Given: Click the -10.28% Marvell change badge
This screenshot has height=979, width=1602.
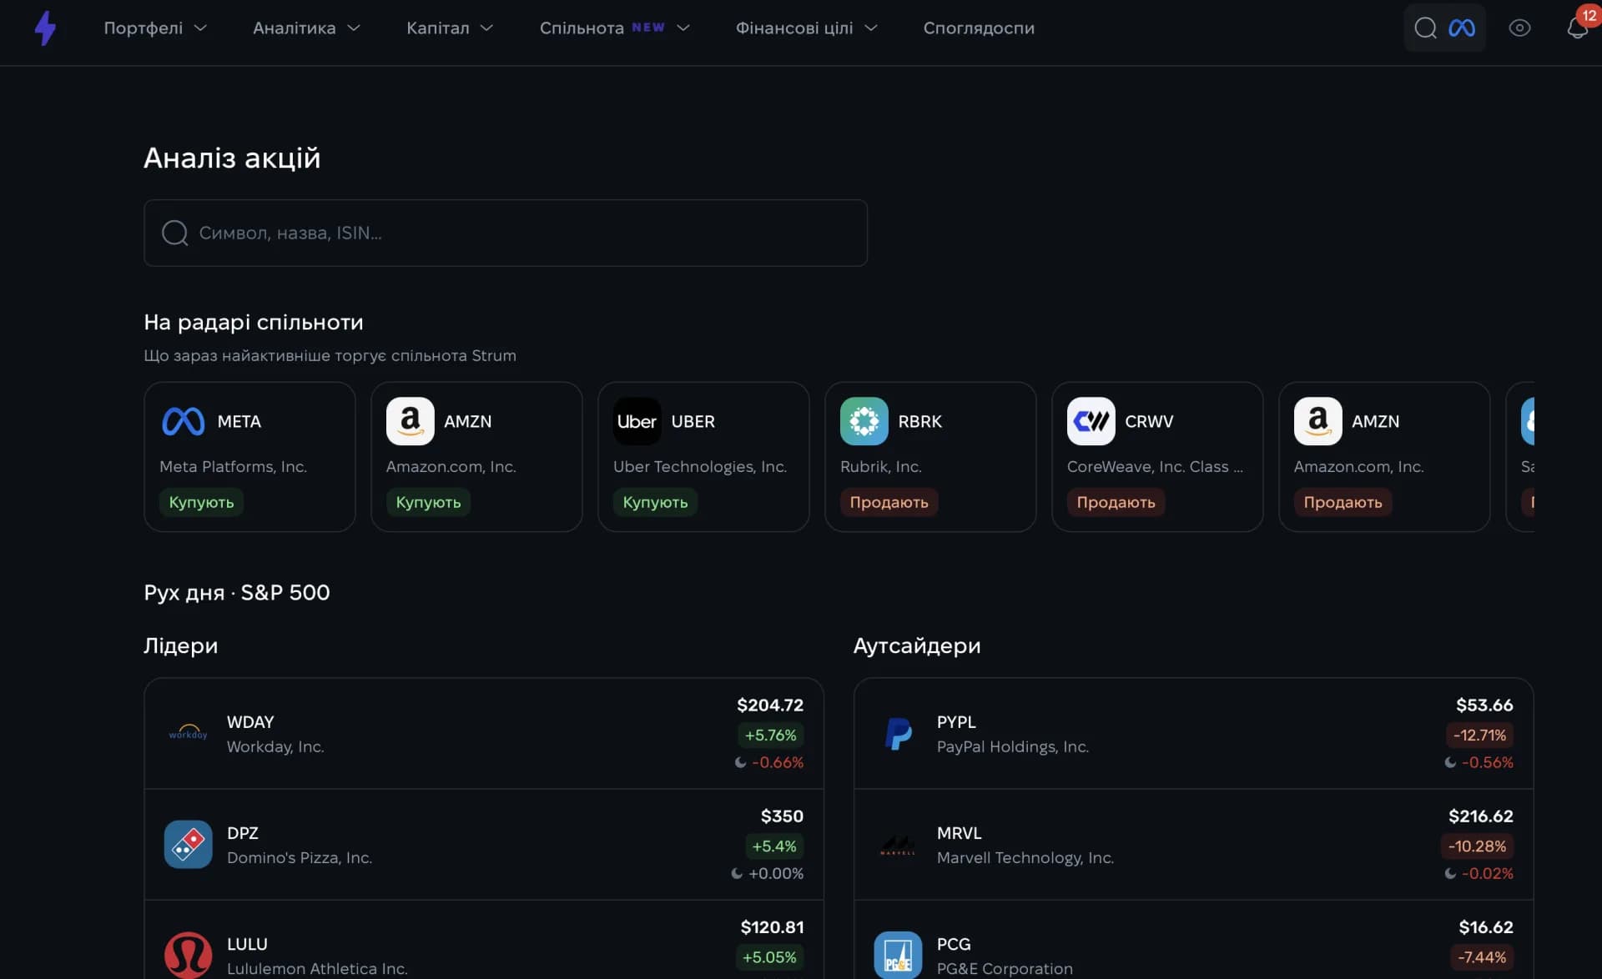Looking at the screenshot, I should pyautogui.click(x=1477, y=846).
